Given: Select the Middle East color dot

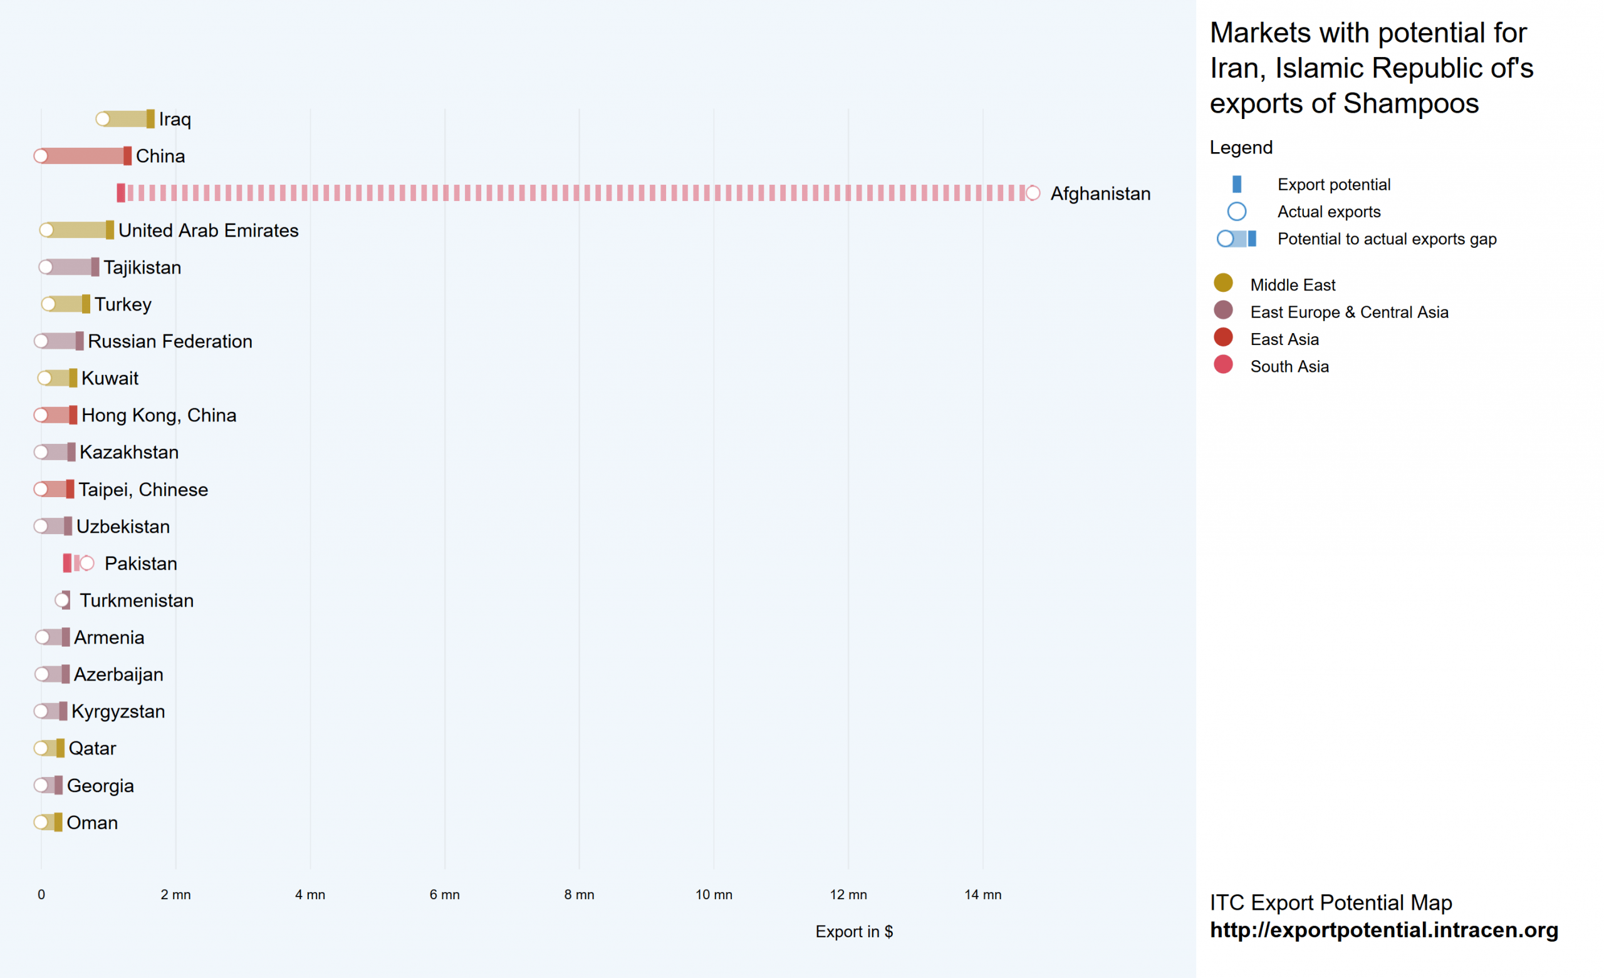Looking at the screenshot, I should coord(1223,283).
